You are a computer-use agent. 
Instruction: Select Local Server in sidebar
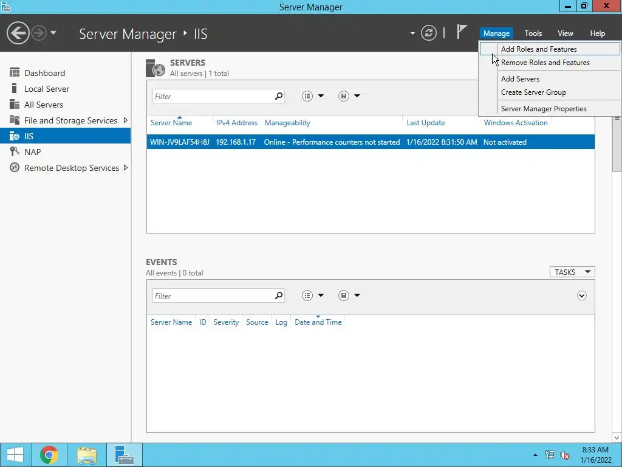(66, 89)
